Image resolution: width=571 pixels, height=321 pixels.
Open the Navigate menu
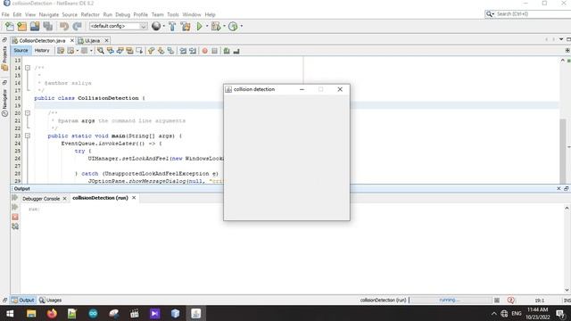(49, 14)
